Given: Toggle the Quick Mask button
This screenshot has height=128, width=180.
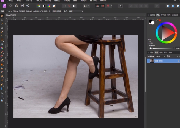Looking at the screenshot, I should (85, 6).
